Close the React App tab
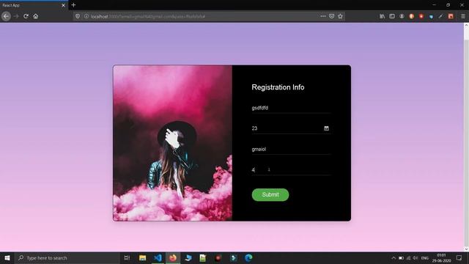The image size is (469, 264). point(63,5)
